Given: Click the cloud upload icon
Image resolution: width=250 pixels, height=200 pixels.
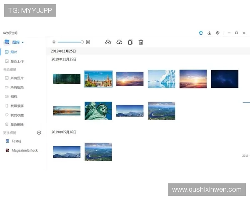Looking at the screenshot, I should pos(108,42).
